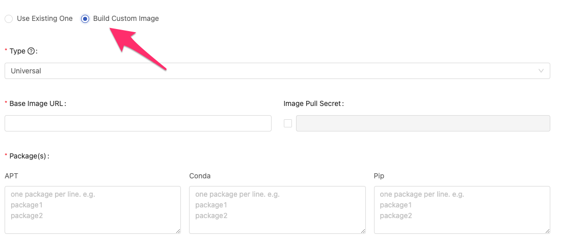Click inside the Conda packages text area
This screenshot has height=240, width=561.
[277, 210]
